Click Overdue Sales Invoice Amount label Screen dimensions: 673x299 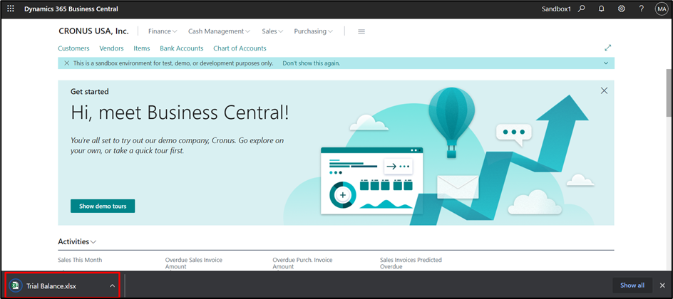194,263
